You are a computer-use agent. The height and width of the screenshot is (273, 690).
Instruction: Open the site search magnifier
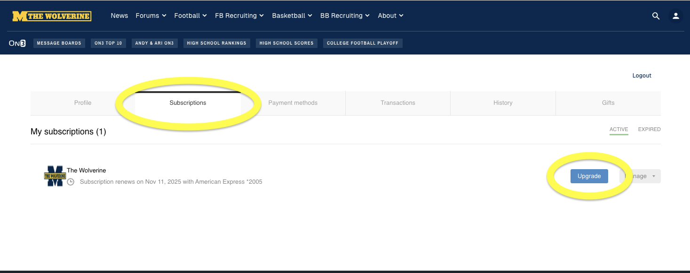point(656,16)
